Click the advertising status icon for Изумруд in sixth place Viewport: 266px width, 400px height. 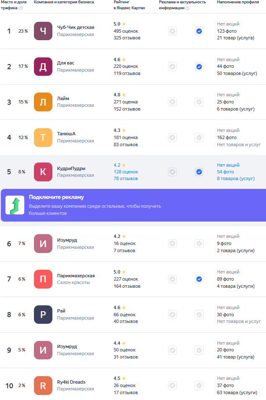(172, 244)
